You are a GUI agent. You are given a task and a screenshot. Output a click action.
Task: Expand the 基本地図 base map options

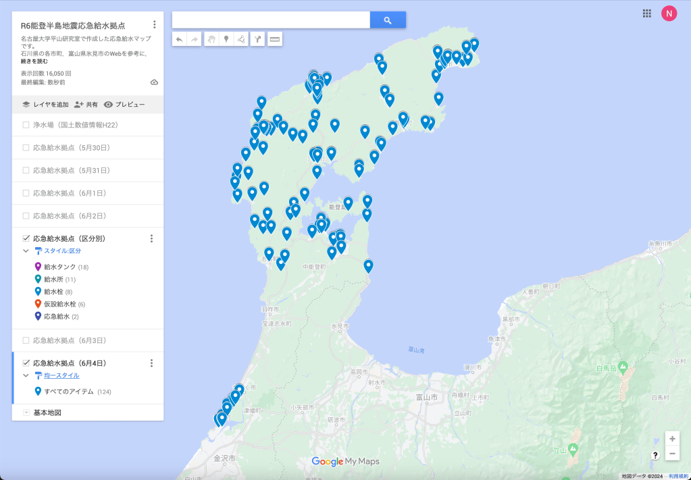[x=26, y=412]
